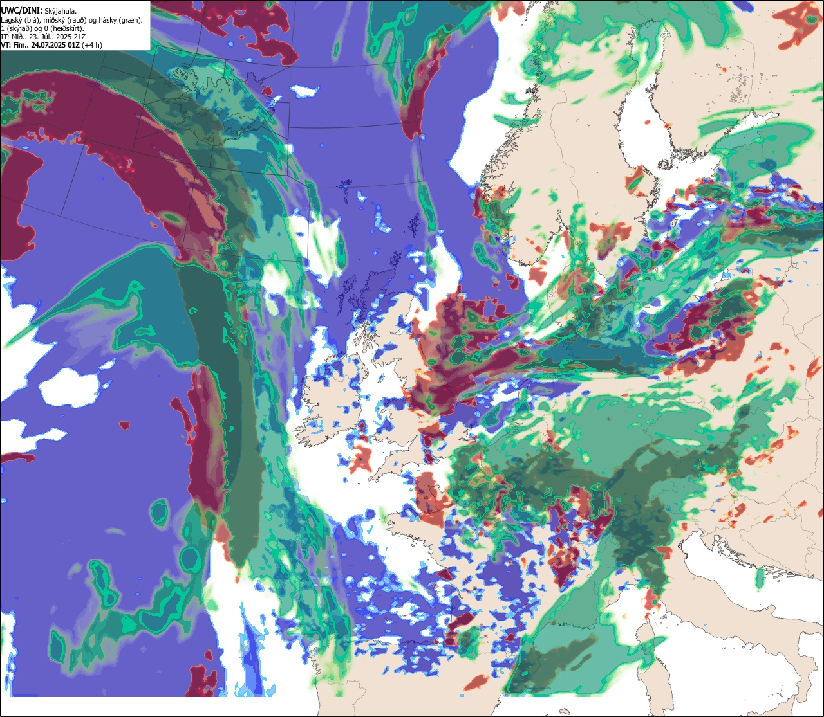Click the 'IT: Mið.. 23. Júl.. 2025 21Z' line
Screen dimensions: 824x717
(44, 37)
